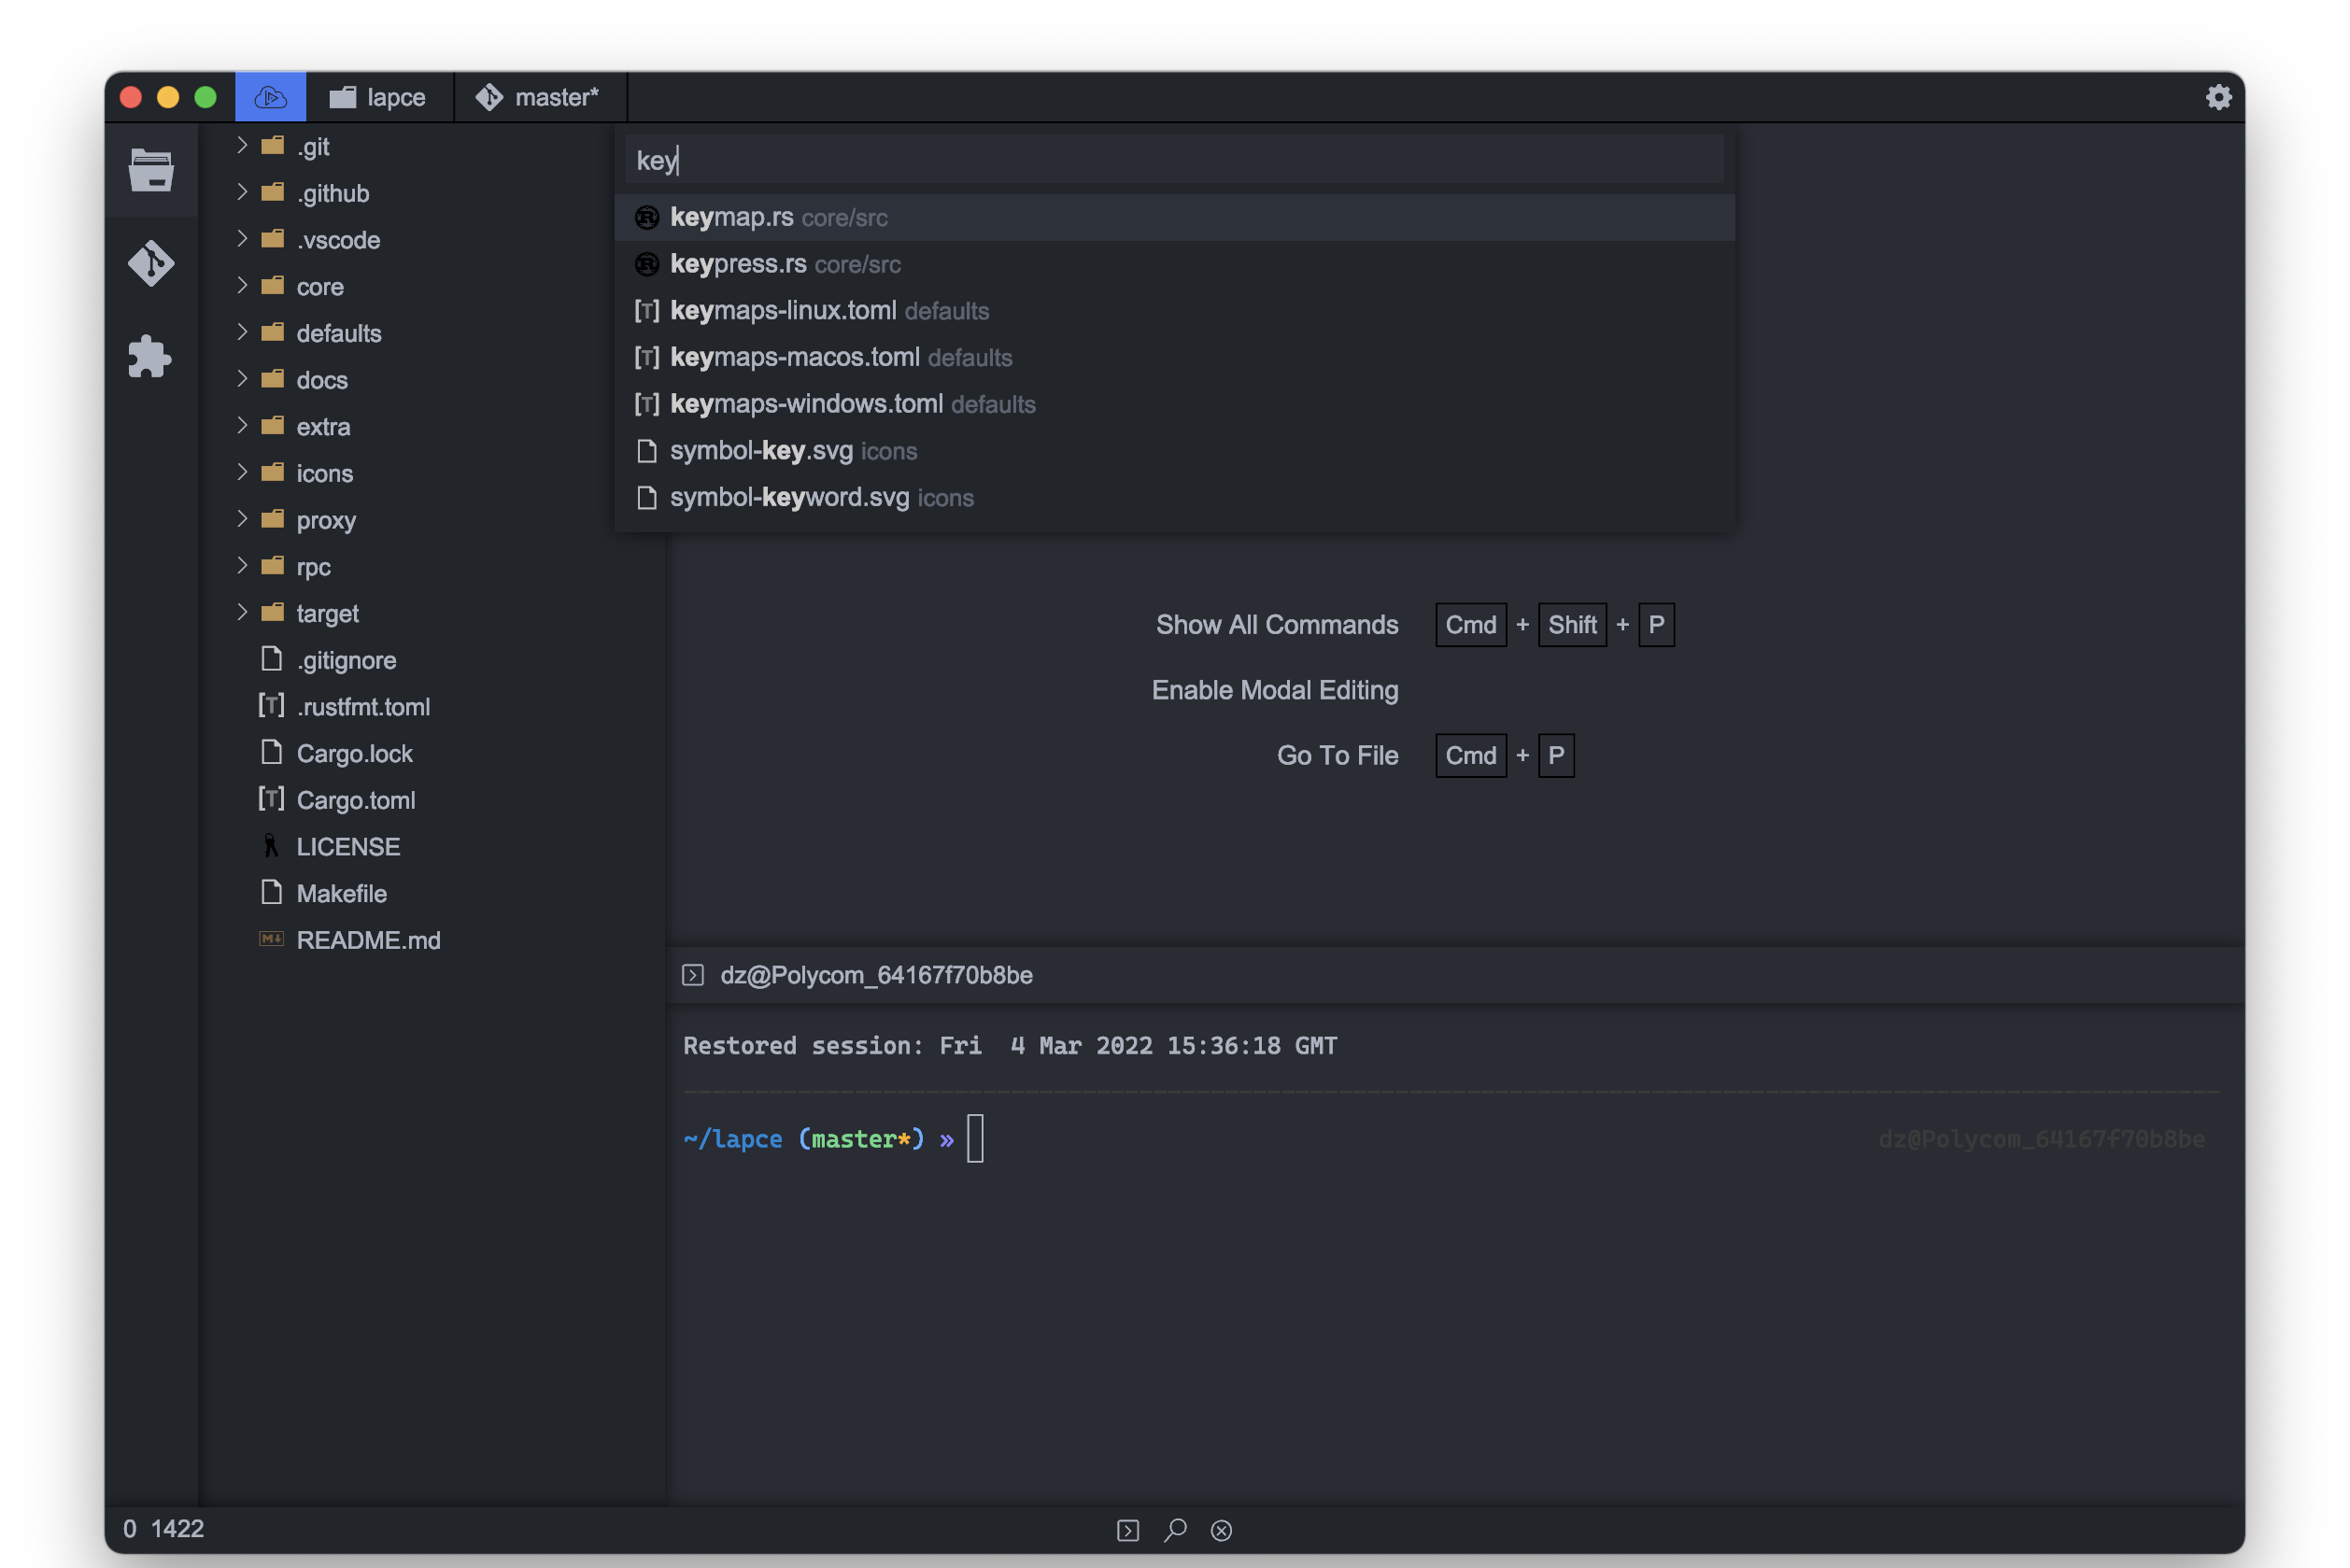Click the README.md markdown icon
The width and height of the screenshot is (2350, 1568).
pos(271,939)
